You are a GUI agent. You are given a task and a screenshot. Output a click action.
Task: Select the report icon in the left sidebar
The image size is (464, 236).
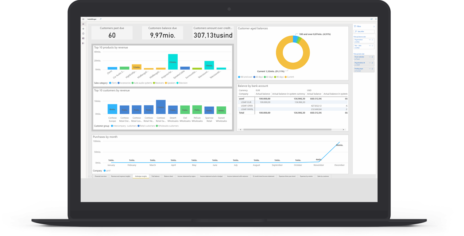pyautogui.click(x=83, y=38)
